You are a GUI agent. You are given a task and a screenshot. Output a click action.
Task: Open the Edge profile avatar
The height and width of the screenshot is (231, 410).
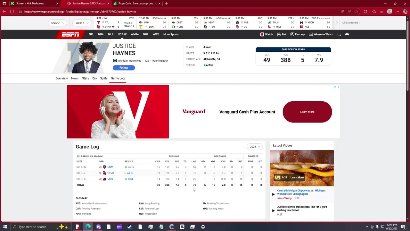coord(389,12)
